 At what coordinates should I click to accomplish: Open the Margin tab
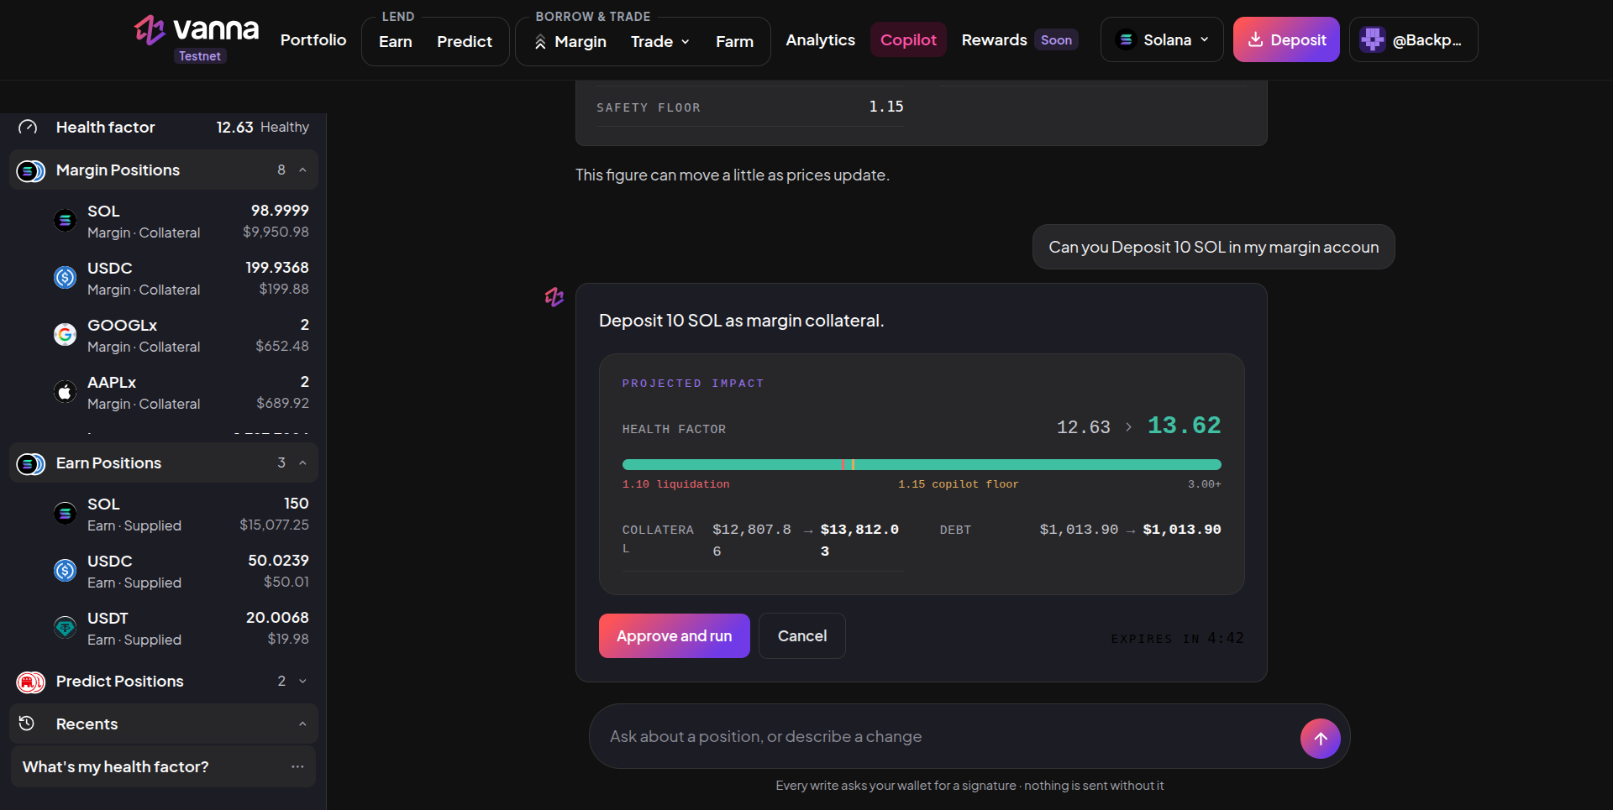pyautogui.click(x=570, y=41)
